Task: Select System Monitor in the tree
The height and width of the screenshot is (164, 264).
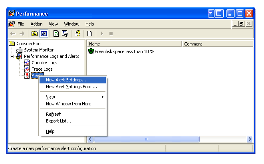Action: click(x=39, y=50)
